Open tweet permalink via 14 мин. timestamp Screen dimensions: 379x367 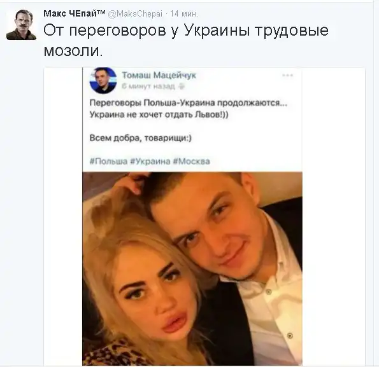pos(183,14)
